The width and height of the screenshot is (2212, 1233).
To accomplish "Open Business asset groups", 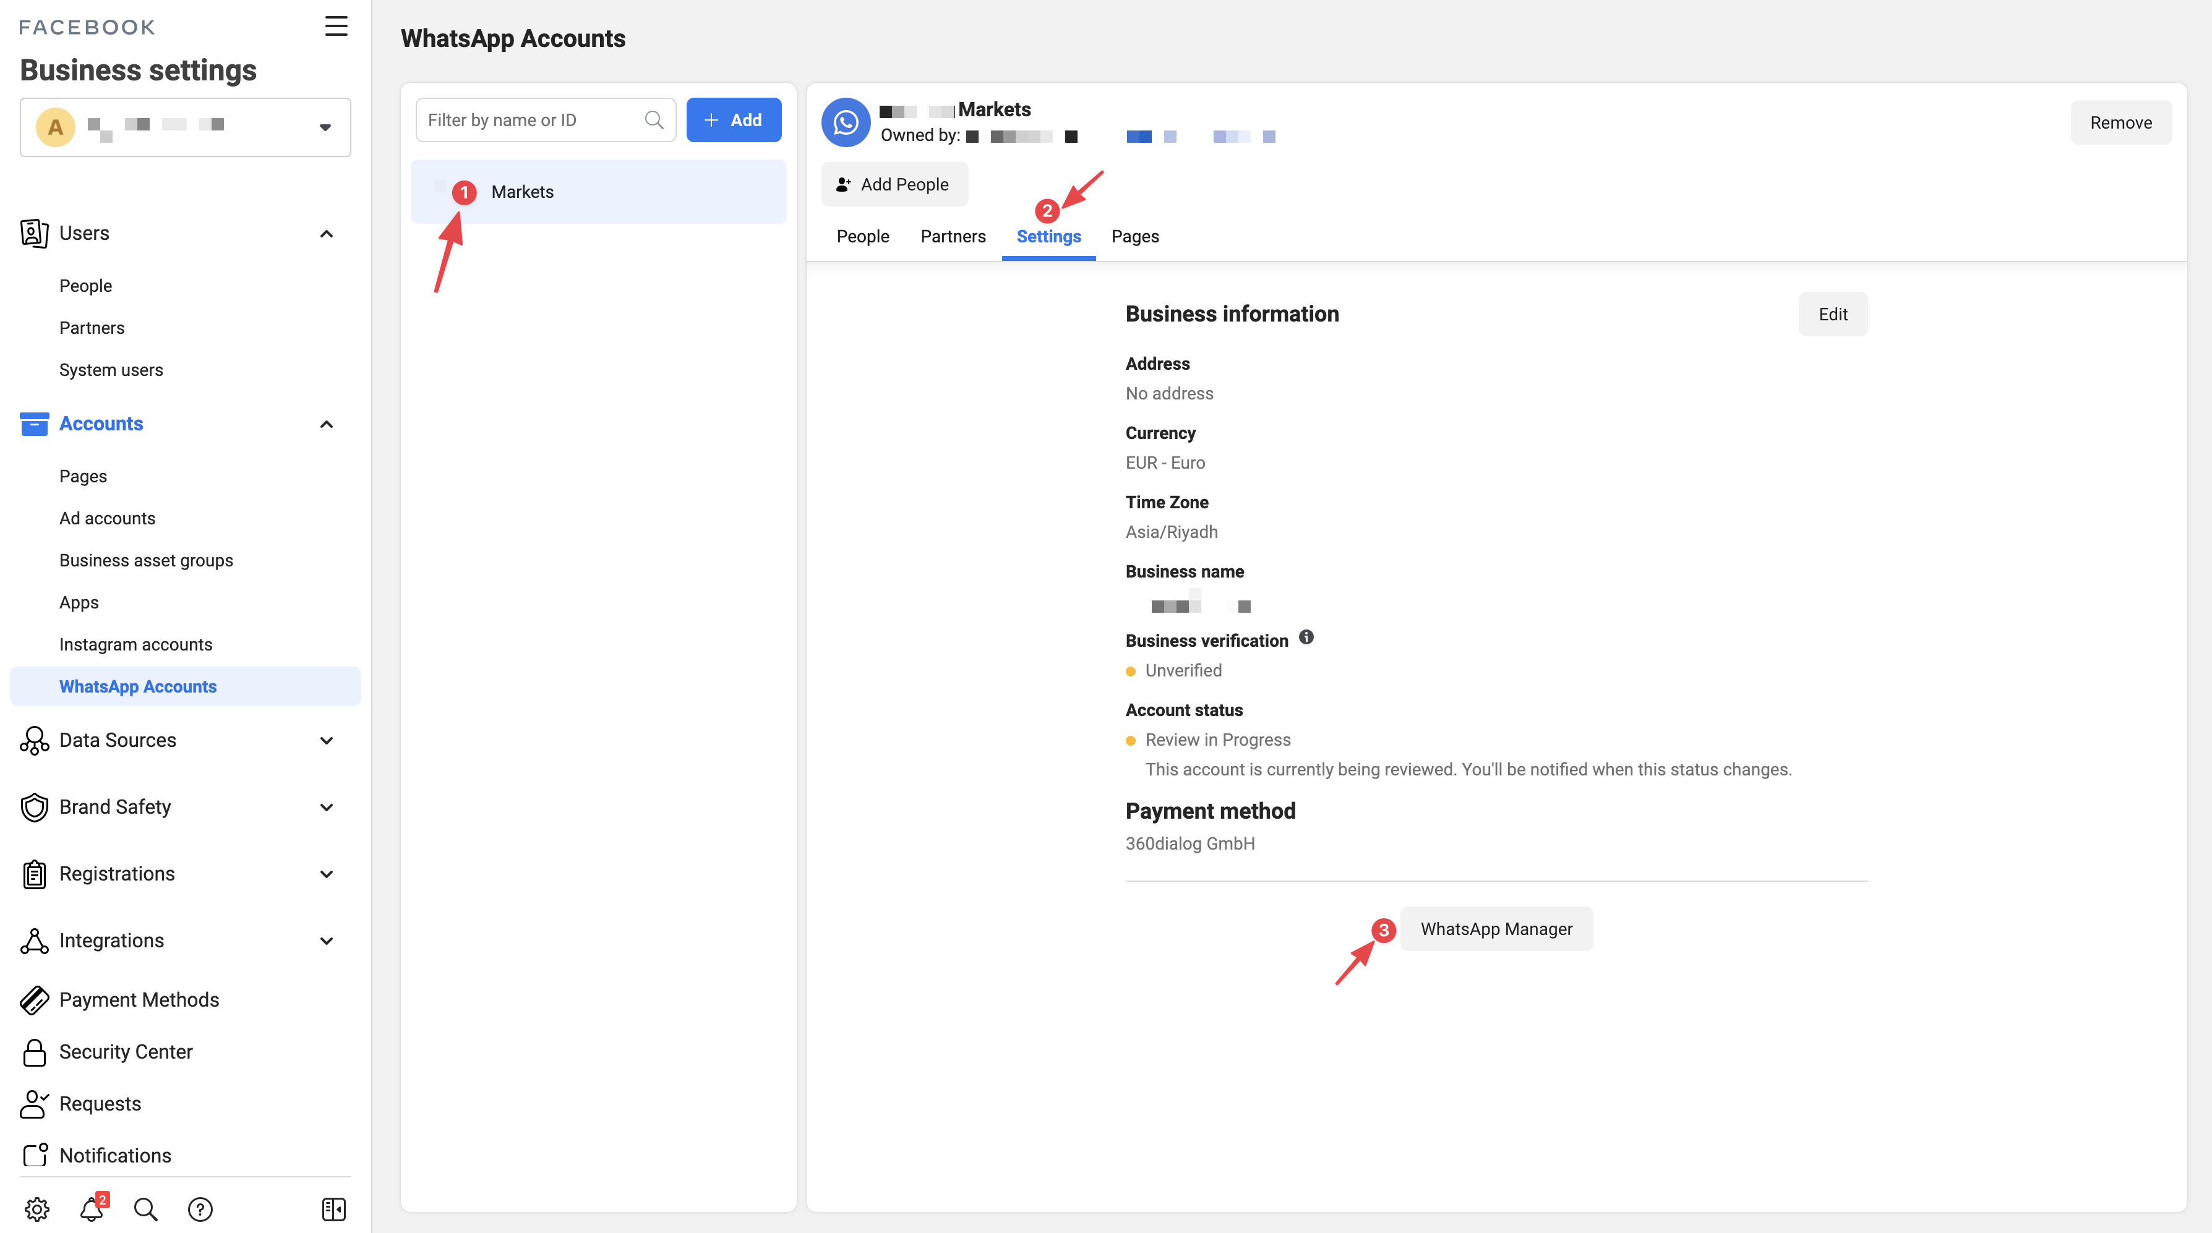I will (x=146, y=561).
